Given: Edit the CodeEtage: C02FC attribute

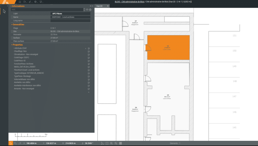Looking at the screenshot, I should coord(89,58).
